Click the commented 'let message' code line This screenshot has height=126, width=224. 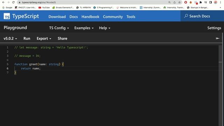click(51, 48)
